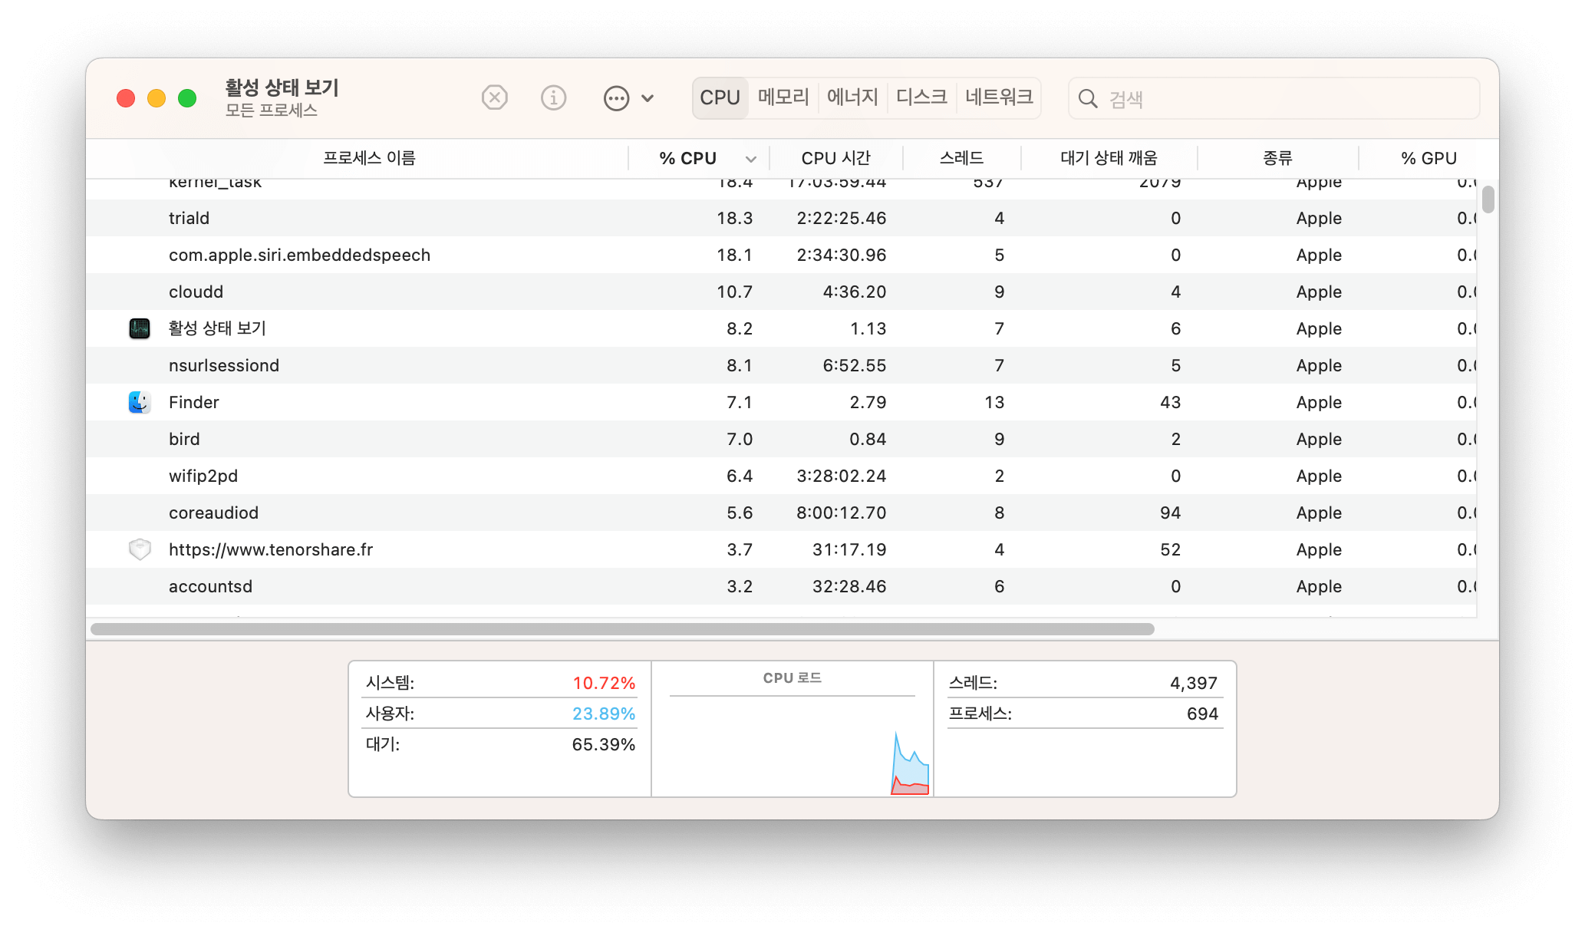Expand the dropdown chevron beside ellipsis button
Screen dimensions: 1585x933
[x=648, y=98]
